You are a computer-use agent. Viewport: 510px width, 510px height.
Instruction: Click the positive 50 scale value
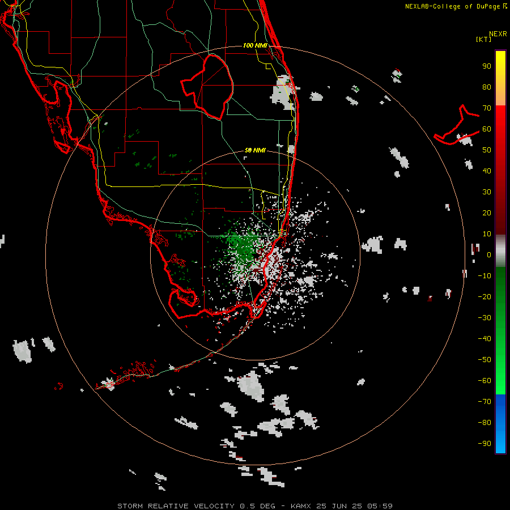pyautogui.click(x=487, y=150)
